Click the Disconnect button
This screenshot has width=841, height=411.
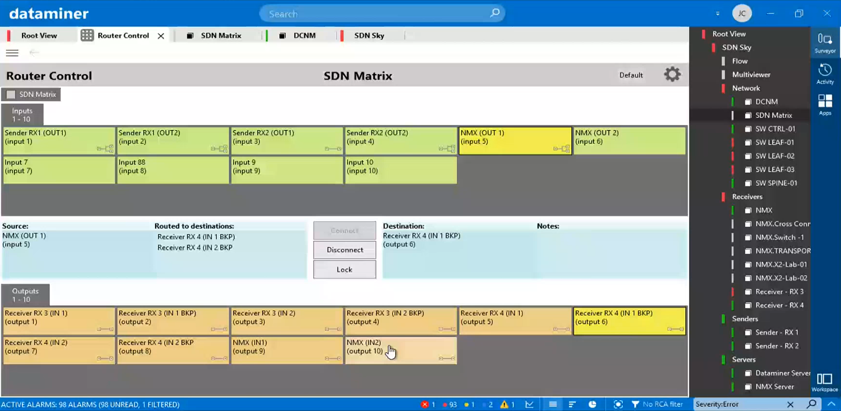(344, 250)
